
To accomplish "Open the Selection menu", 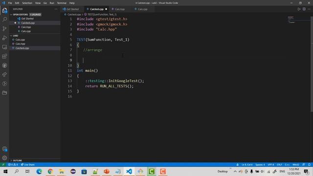I will (x=27, y=3).
